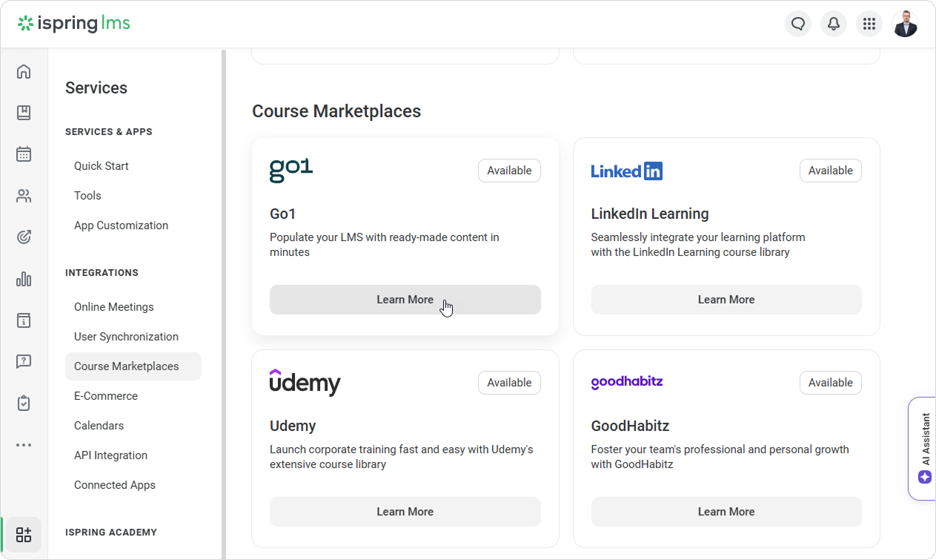Expand the three dots more menu

(24, 445)
